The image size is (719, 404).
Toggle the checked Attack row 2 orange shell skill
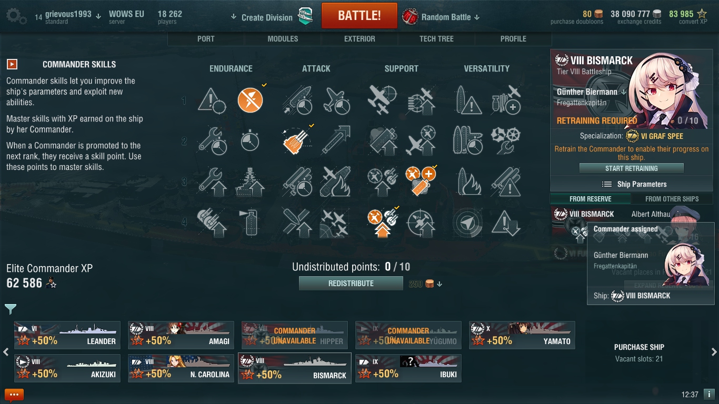pyautogui.click(x=296, y=141)
